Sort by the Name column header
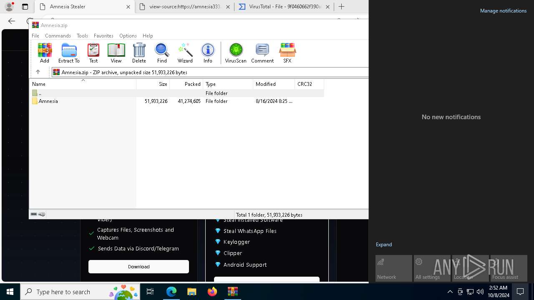Screen dimensions: 534x300 [x=83, y=84]
